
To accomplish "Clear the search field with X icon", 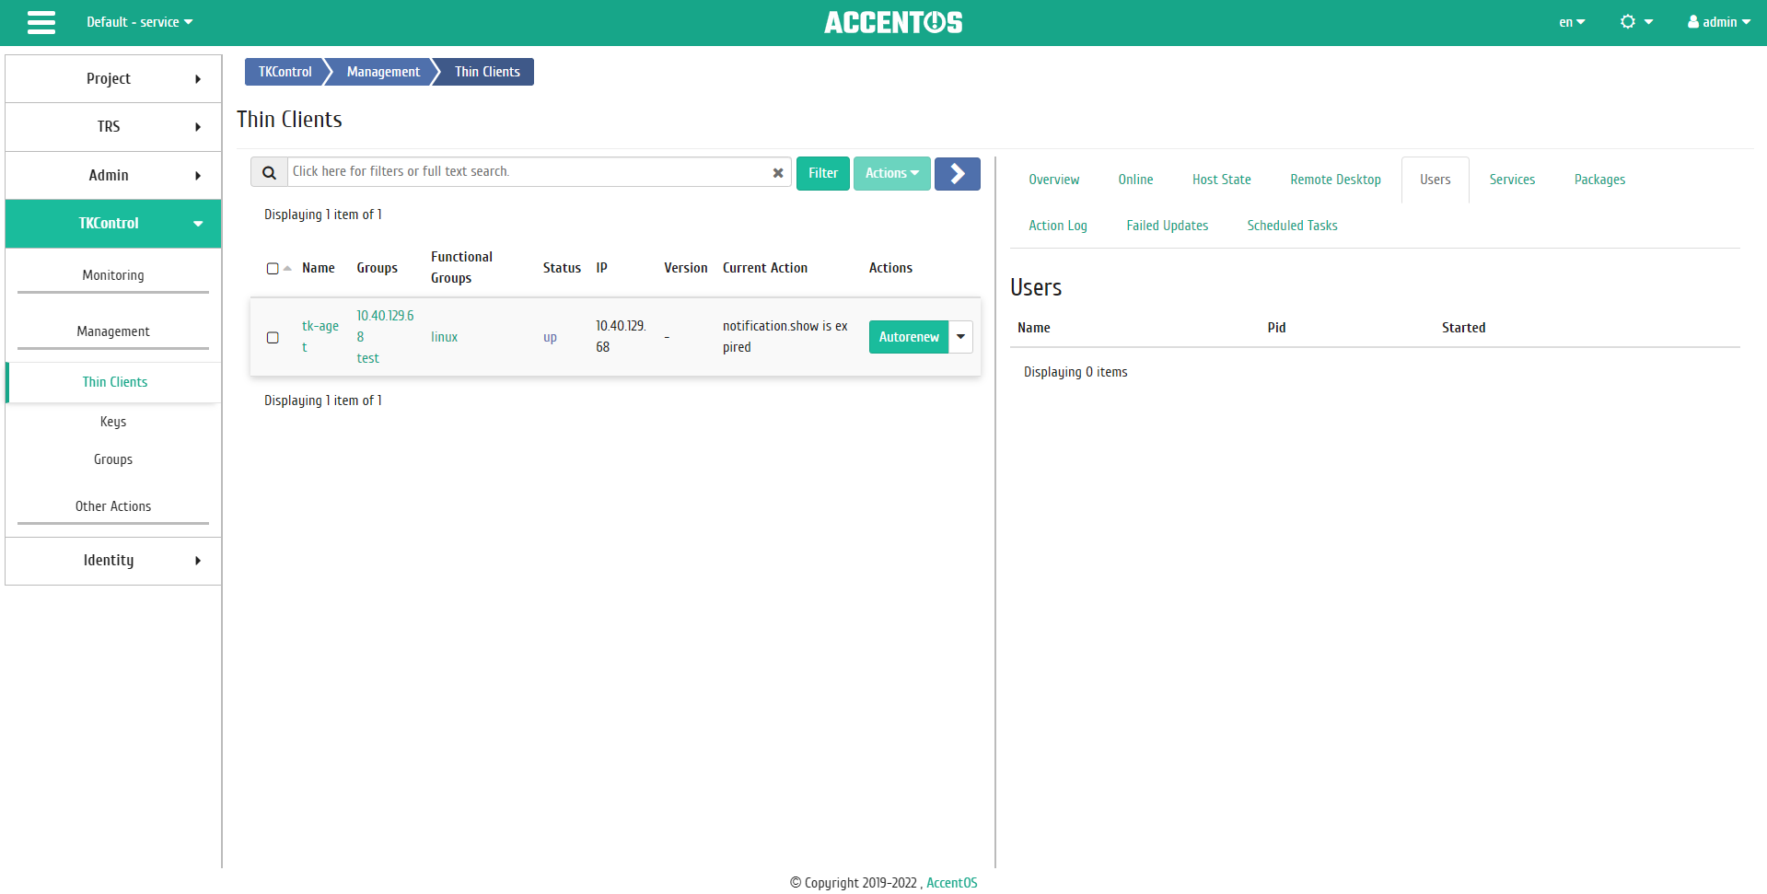I will pos(778,172).
